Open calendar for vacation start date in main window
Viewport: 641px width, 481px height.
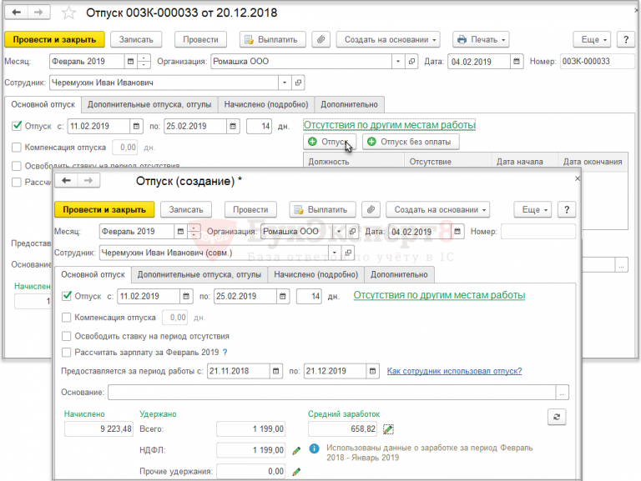coord(136,126)
